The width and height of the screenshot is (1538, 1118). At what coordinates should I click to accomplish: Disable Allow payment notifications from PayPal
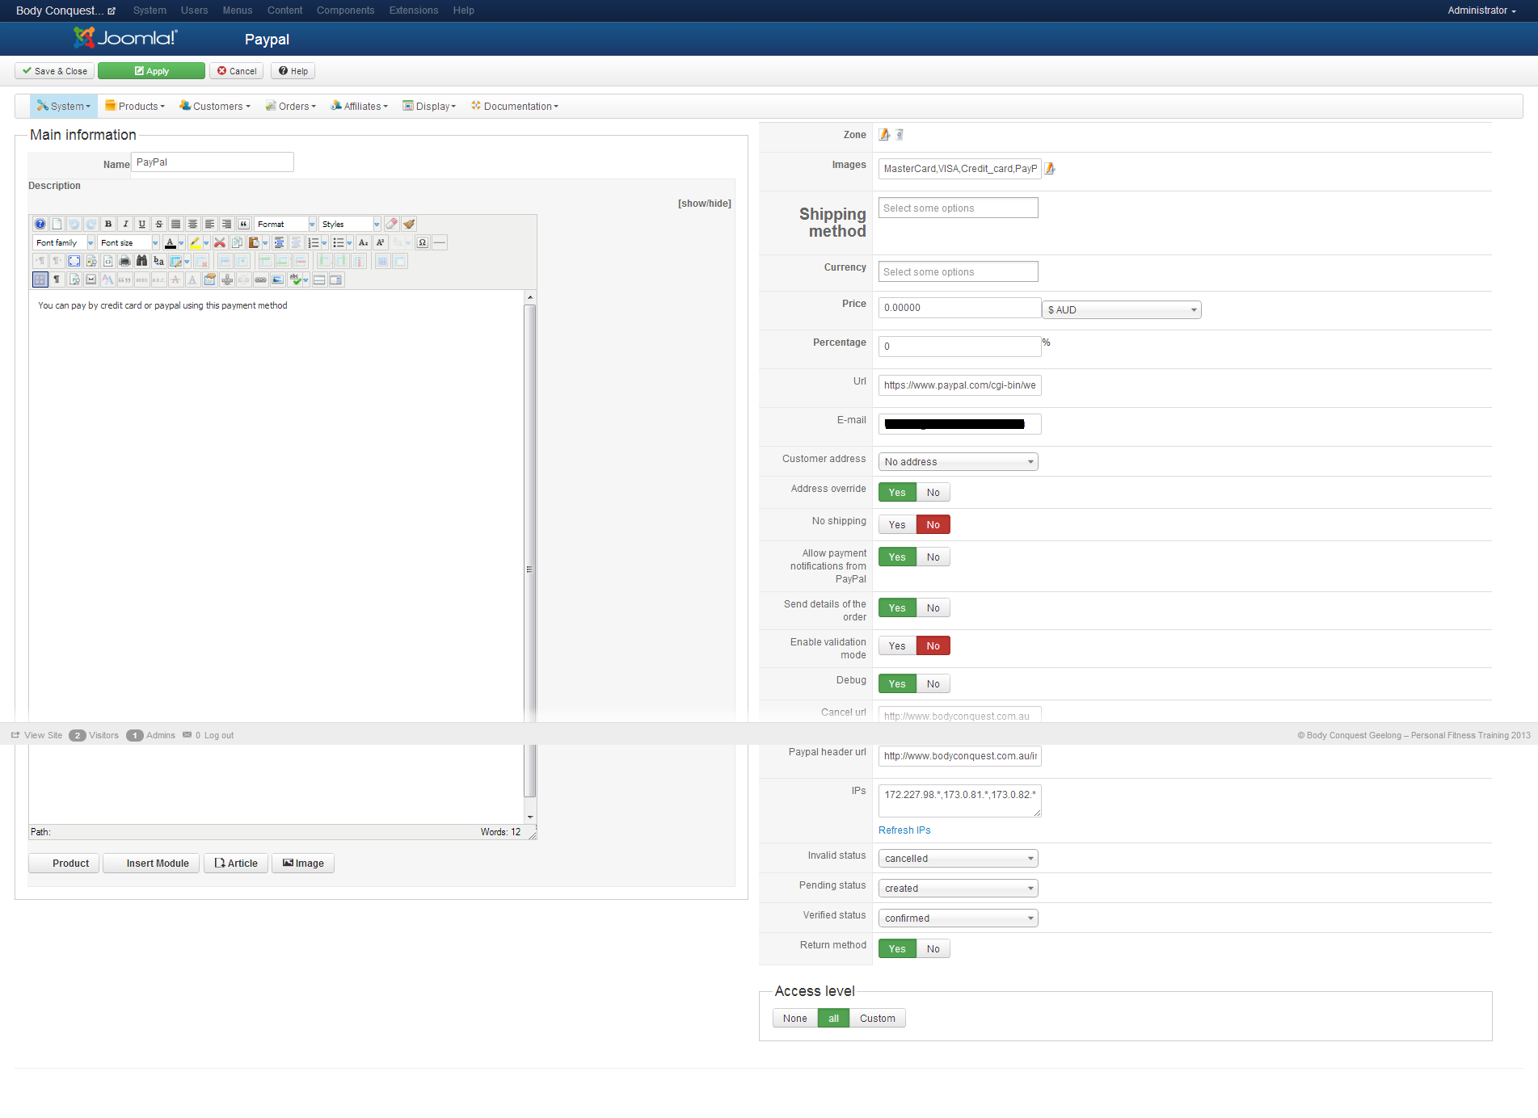tap(933, 557)
